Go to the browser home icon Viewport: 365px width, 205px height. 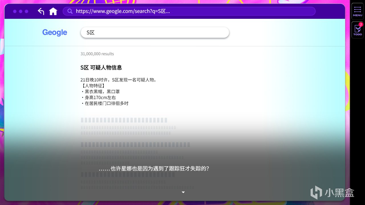53,11
